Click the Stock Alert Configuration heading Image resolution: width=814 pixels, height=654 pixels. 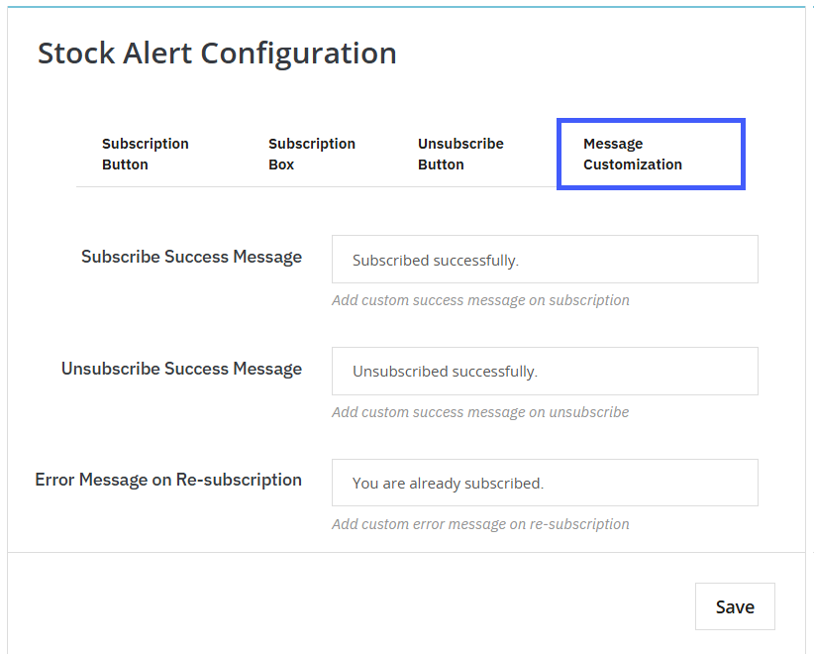(217, 53)
